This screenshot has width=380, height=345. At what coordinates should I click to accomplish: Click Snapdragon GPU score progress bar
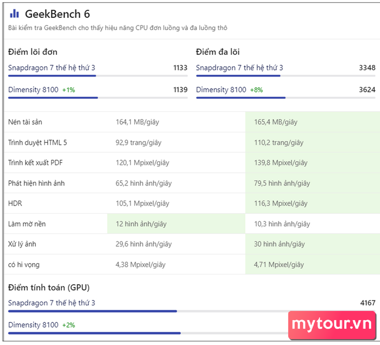[192, 311]
